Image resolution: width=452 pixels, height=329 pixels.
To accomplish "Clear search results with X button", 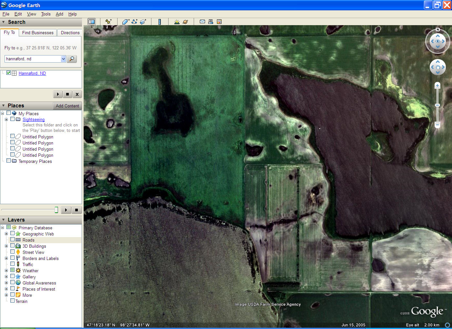I will (77, 94).
